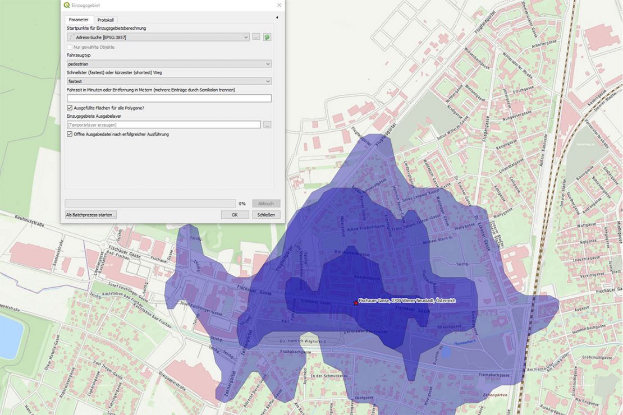Open the output layer browse button
Image resolution: width=623 pixels, height=415 pixels.
click(x=267, y=125)
